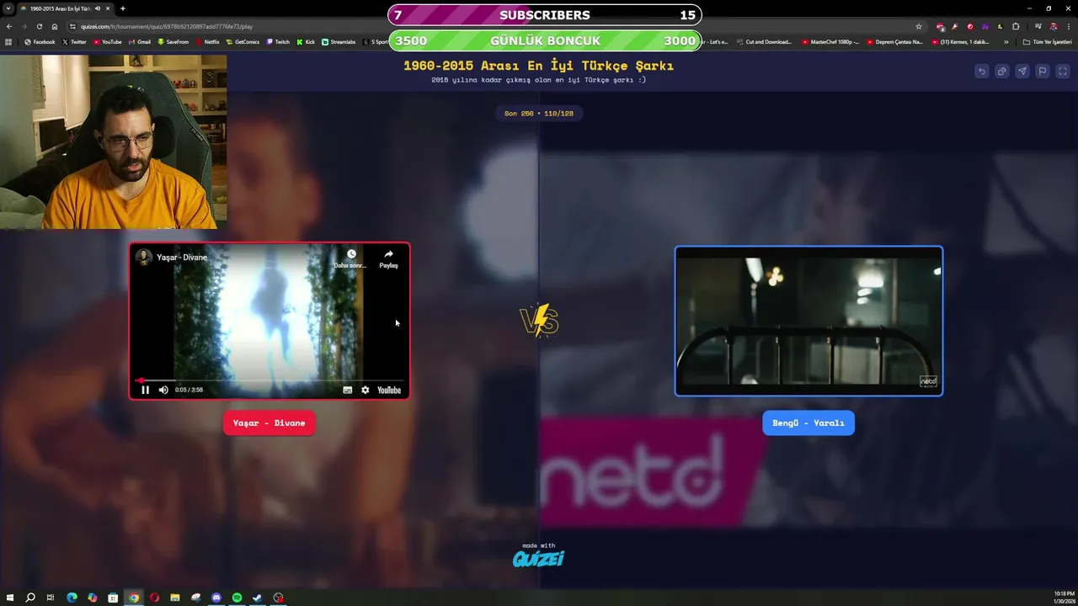Open the Netflix bookmark
The image size is (1078, 606).
point(207,41)
